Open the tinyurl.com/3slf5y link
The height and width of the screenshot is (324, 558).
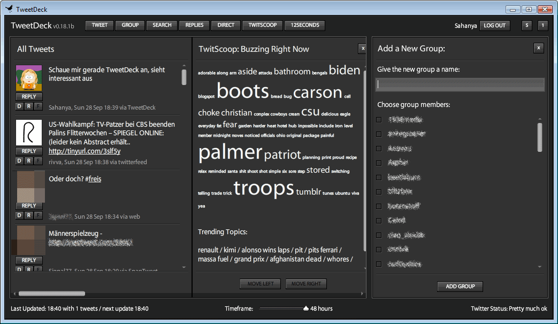[85, 151]
